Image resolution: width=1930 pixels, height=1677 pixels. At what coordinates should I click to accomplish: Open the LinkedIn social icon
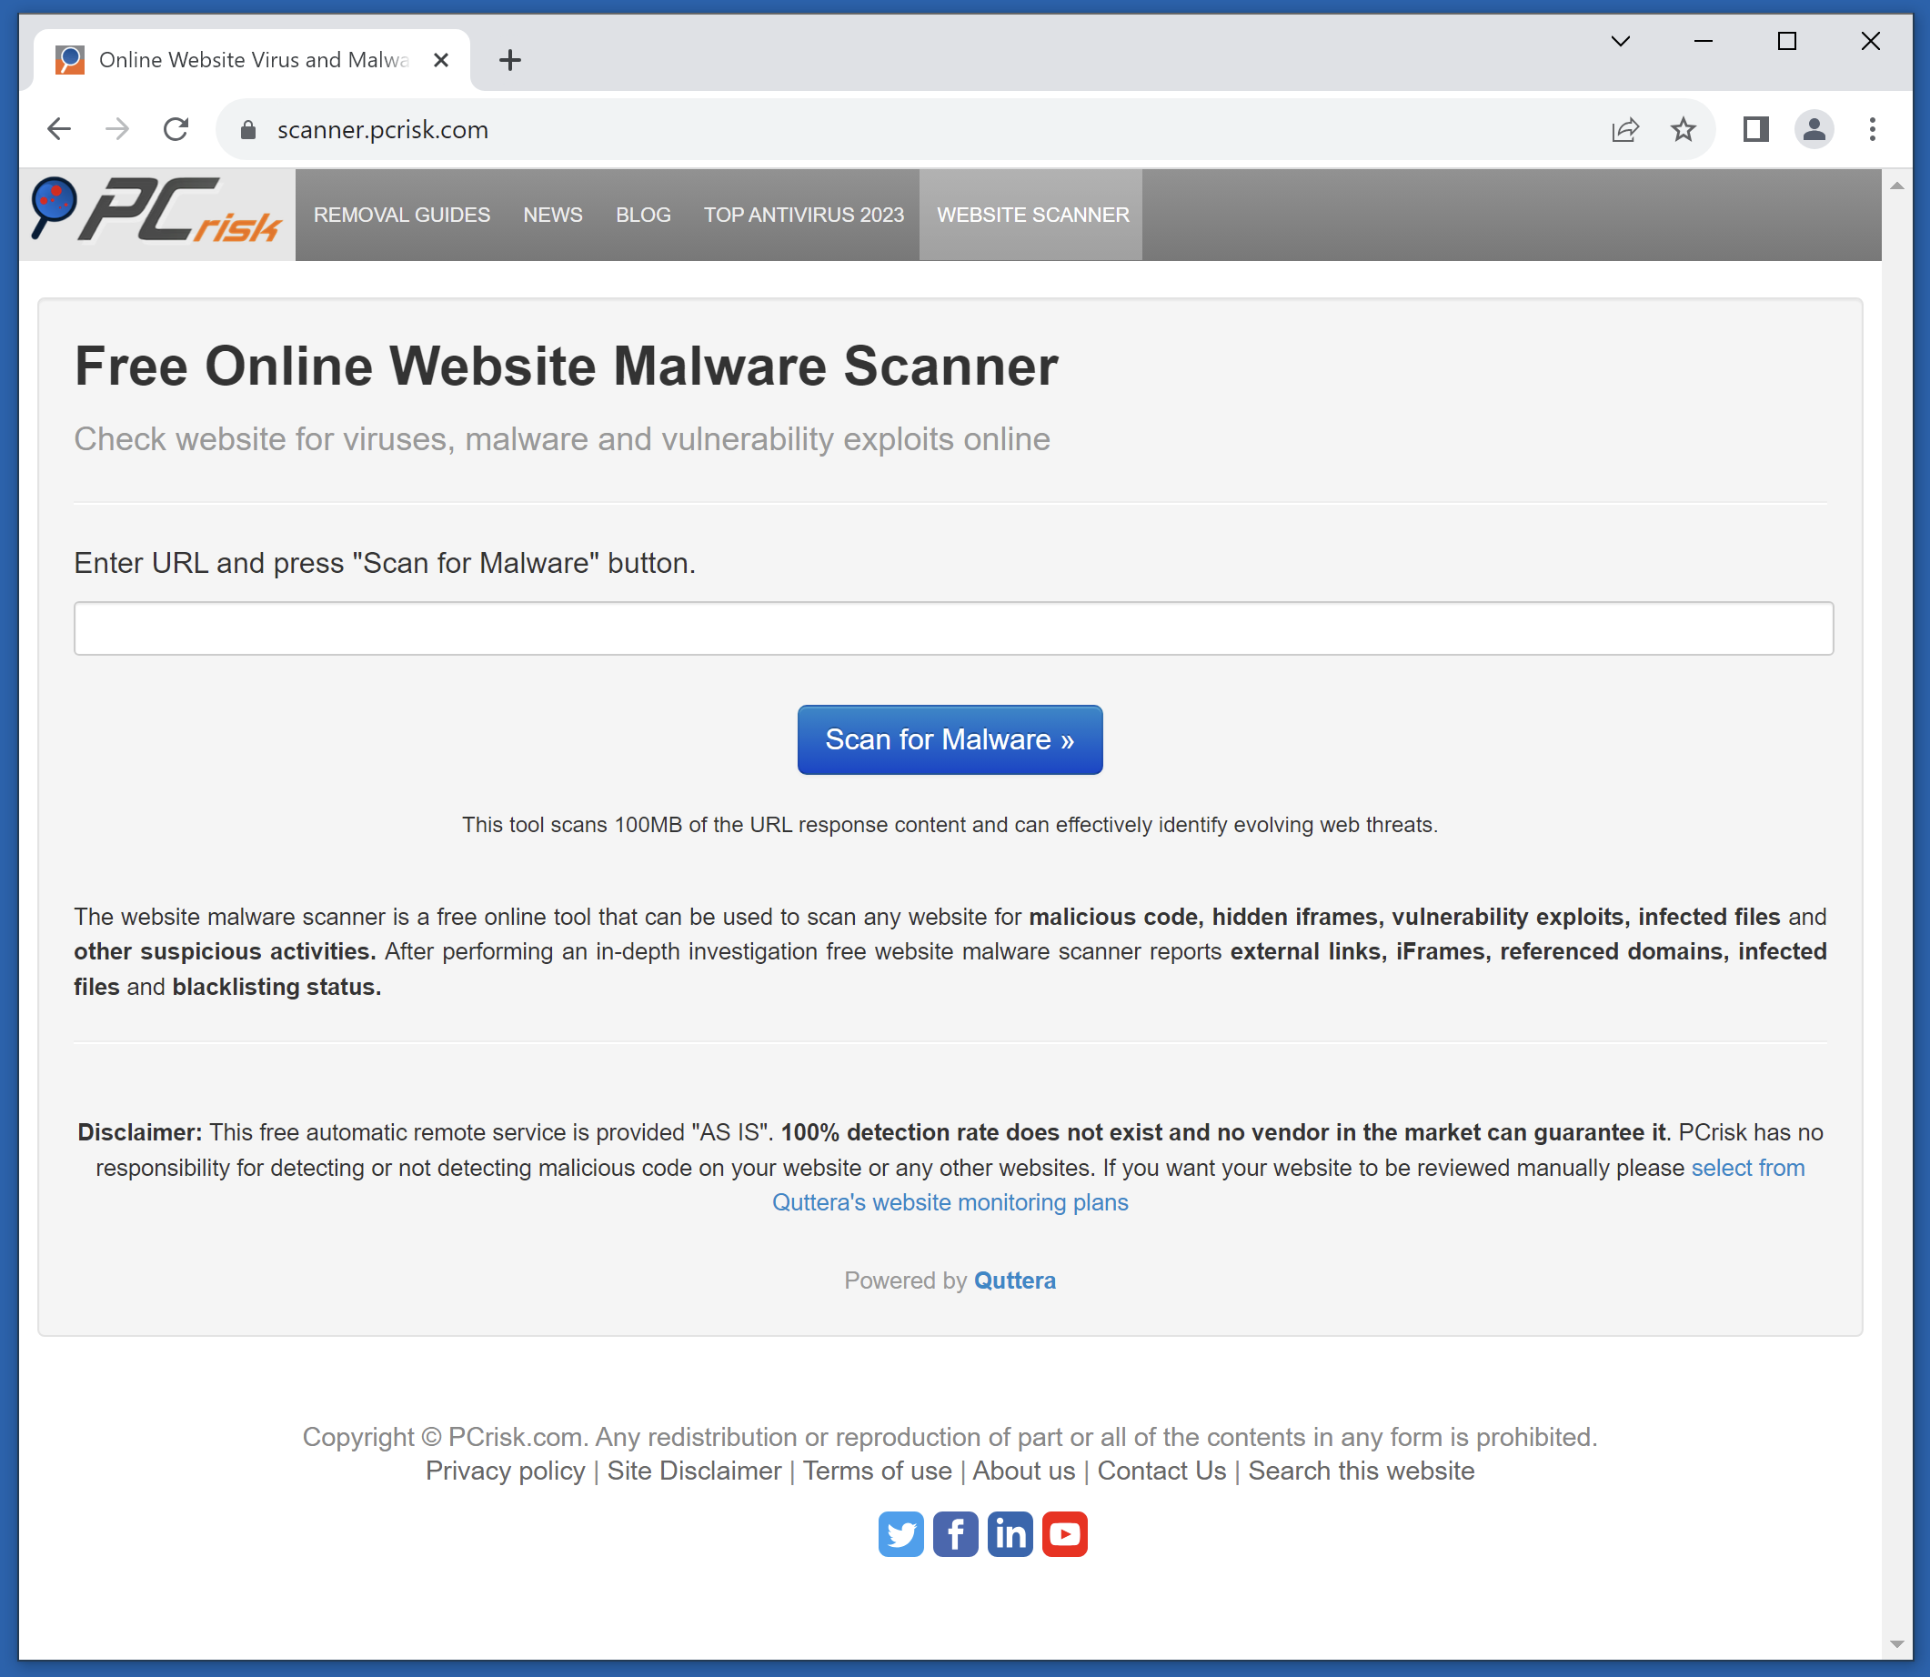pos(1010,1534)
